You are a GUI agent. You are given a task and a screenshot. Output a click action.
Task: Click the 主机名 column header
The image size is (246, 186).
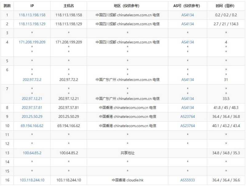(x=69, y=6)
